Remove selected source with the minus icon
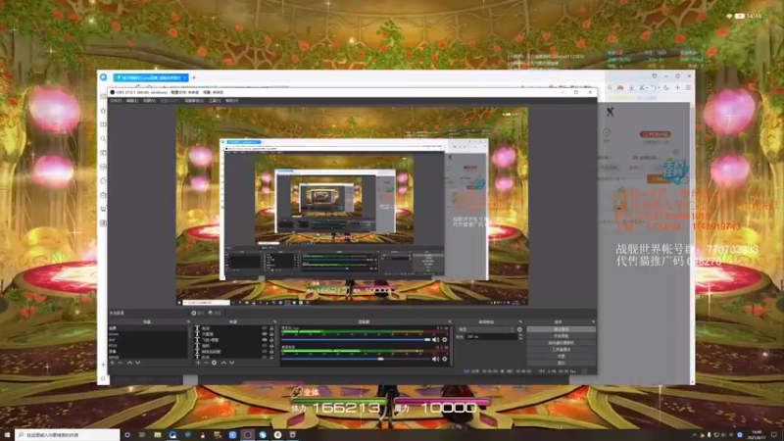Viewport: 784px width, 441px height. 206,363
